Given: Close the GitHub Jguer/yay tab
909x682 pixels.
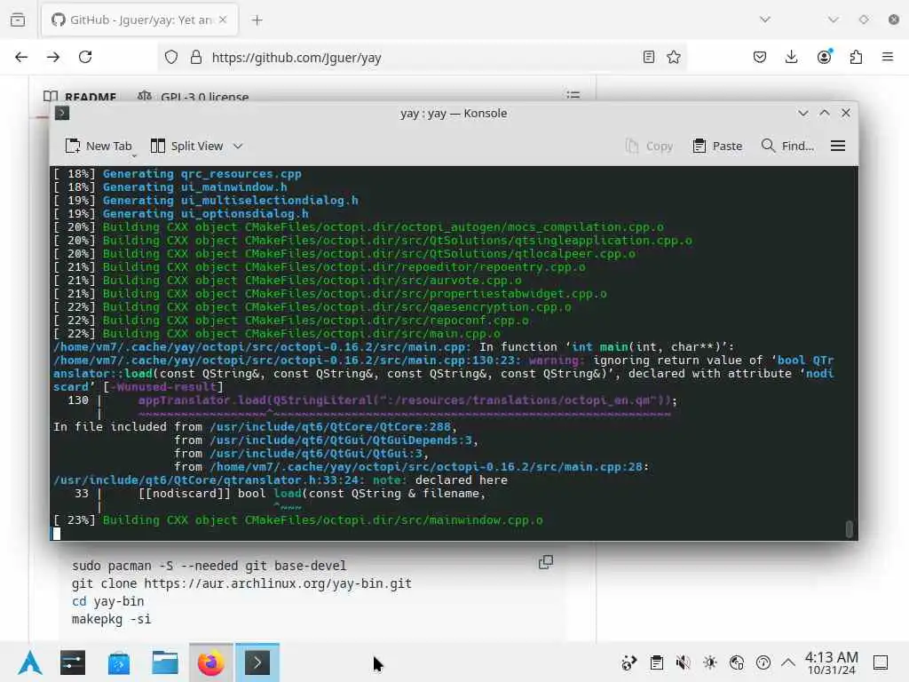Looking at the screenshot, I should pos(223,20).
